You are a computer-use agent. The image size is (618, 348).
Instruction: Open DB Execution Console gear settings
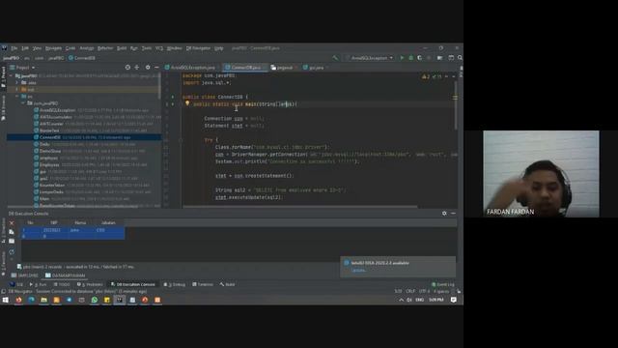[x=444, y=213]
